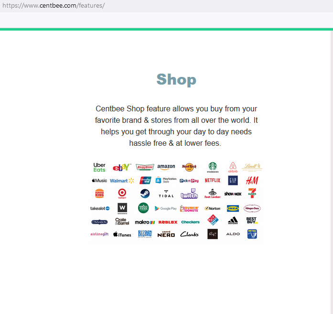Screen dimensions: 333x314
Task: Choose the Roblox logo
Action: 168,222
